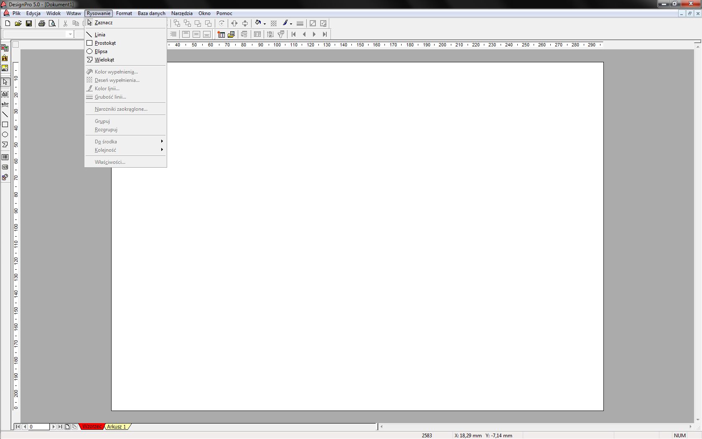Click the new database table icon
This screenshot has height=439, width=702.
pos(221,34)
